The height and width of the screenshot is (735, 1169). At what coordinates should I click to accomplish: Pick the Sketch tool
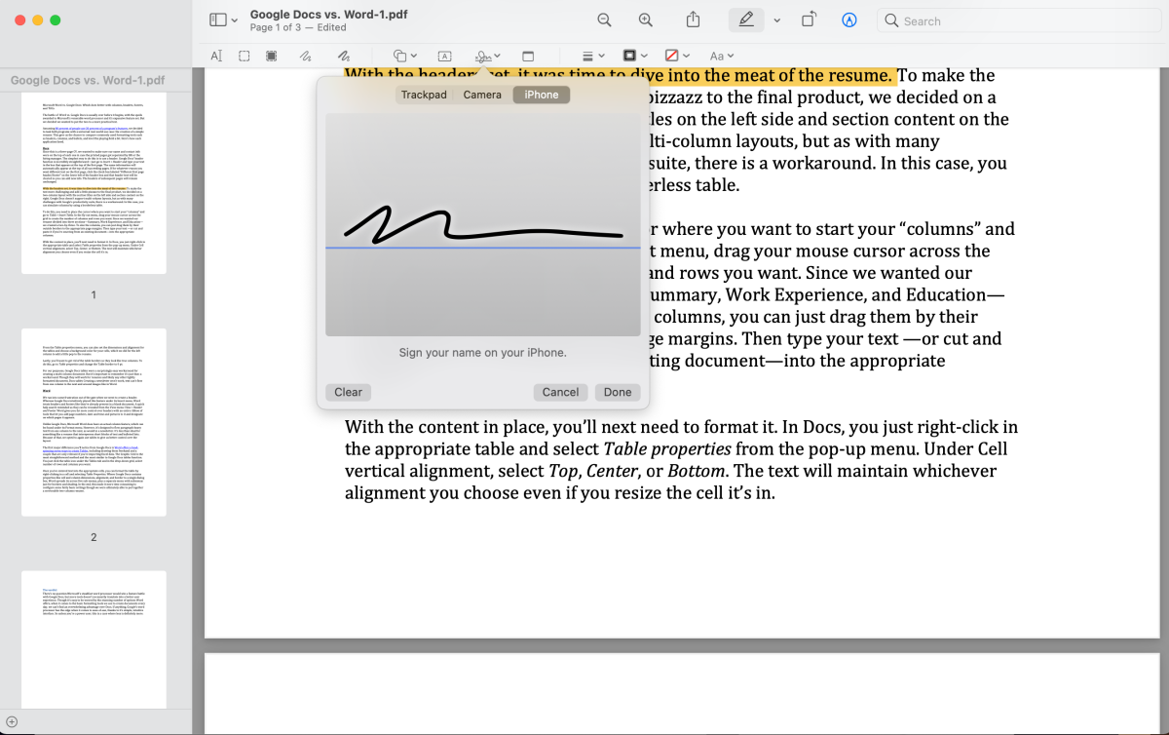306,56
